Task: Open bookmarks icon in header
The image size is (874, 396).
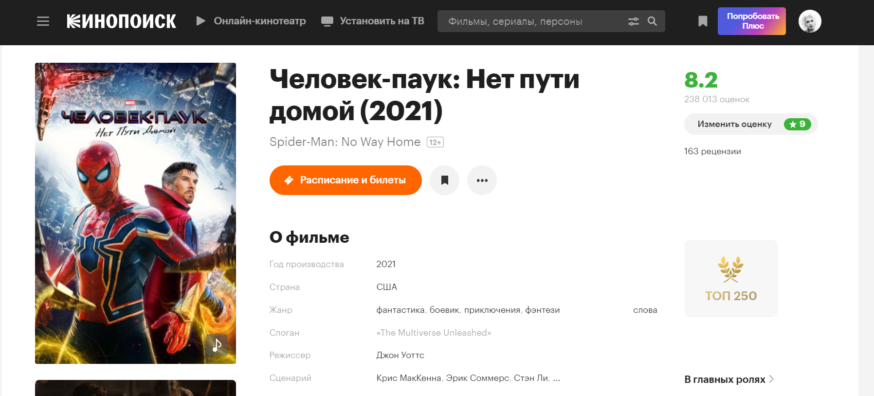Action: click(x=703, y=21)
